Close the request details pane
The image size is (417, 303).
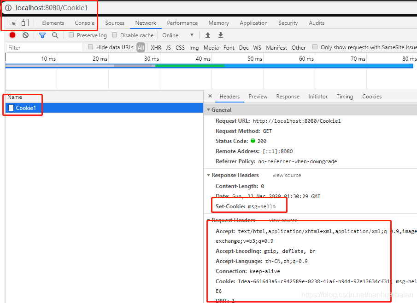coord(210,97)
